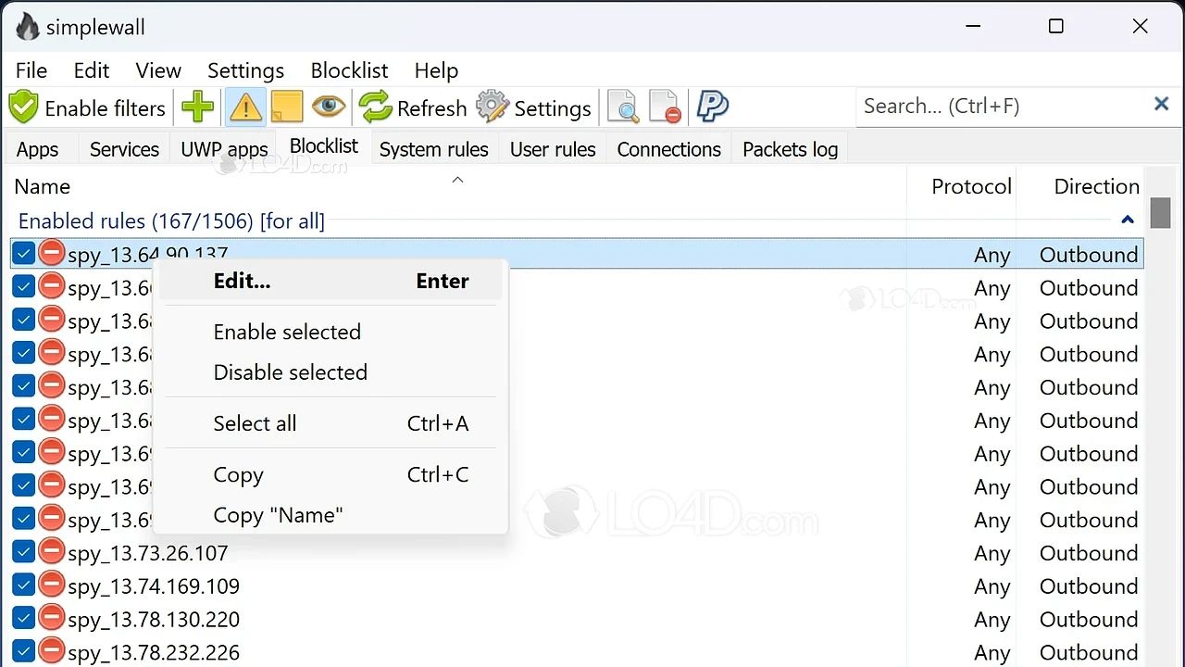The height and width of the screenshot is (667, 1185).
Task: Collapse the Enabled rules group chevron
Action: point(1128,220)
